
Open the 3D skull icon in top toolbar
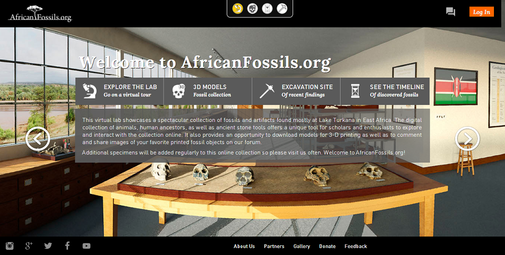point(252,8)
